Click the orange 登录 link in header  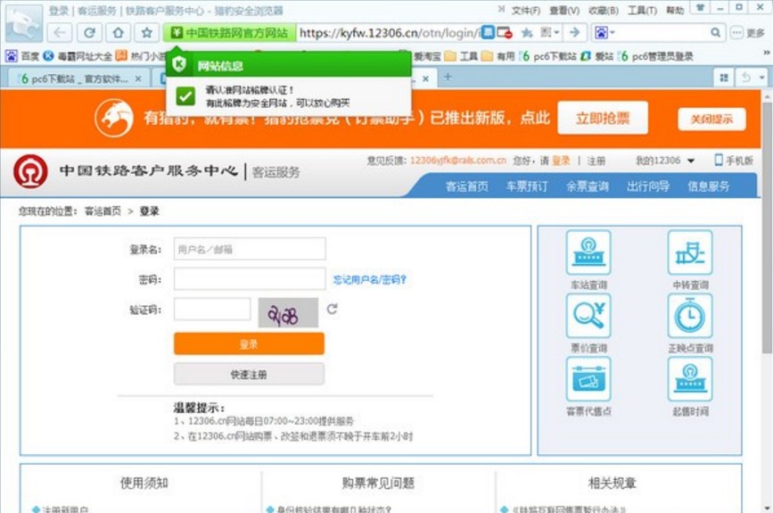coord(561,161)
